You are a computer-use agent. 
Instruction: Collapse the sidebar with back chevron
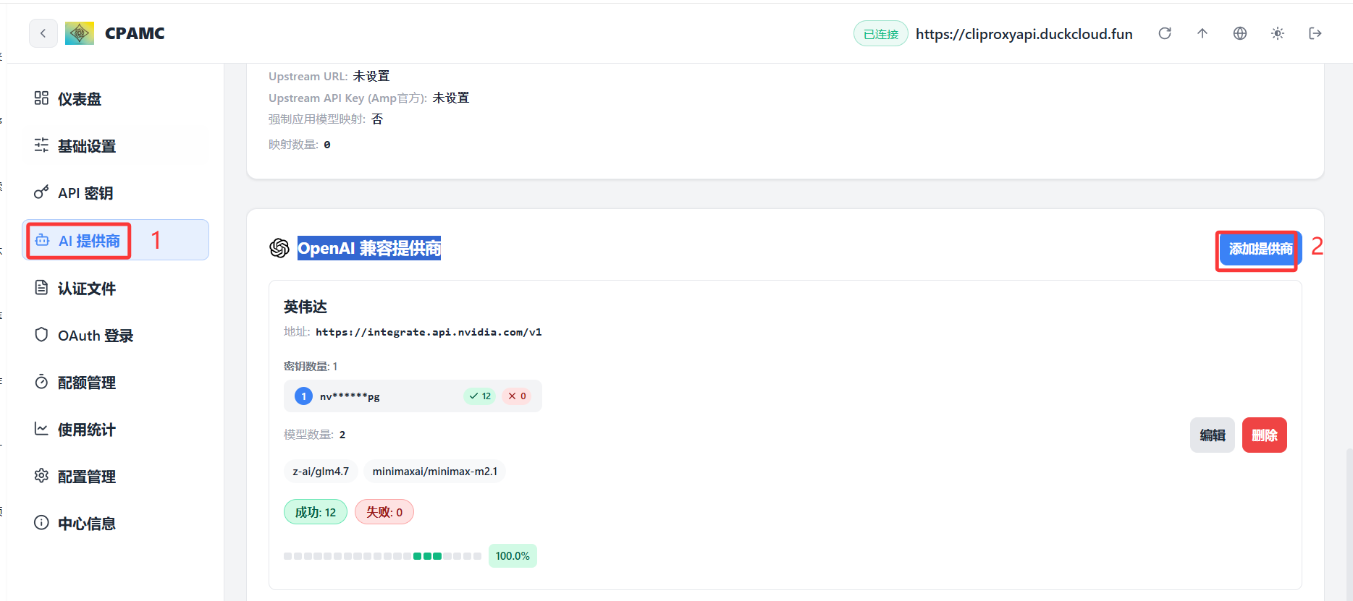tap(43, 33)
